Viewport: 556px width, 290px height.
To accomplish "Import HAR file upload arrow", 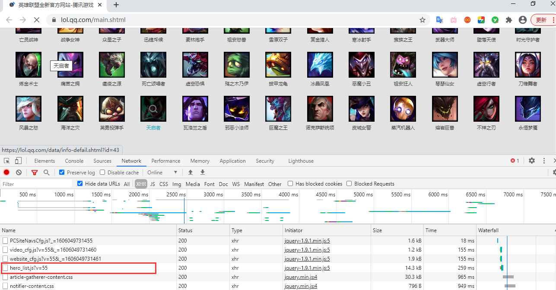I will tap(191, 172).
